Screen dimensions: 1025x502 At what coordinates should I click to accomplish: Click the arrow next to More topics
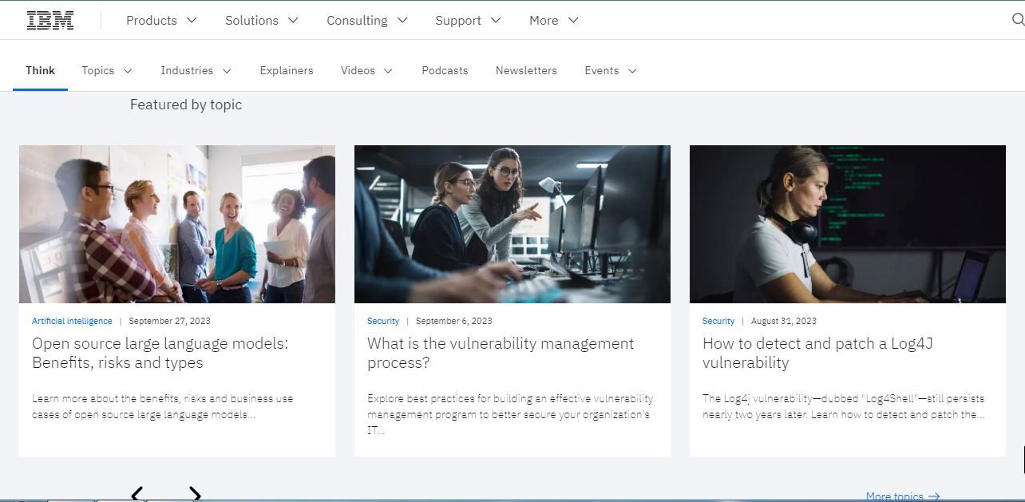coord(932,496)
